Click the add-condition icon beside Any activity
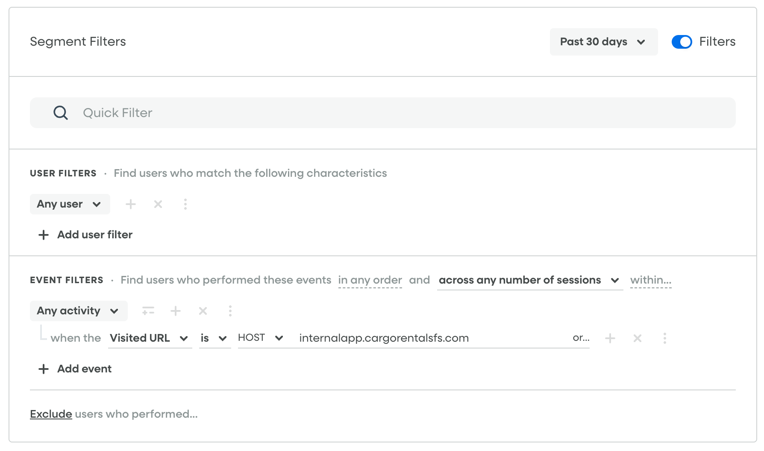764x451 pixels. [x=148, y=311]
